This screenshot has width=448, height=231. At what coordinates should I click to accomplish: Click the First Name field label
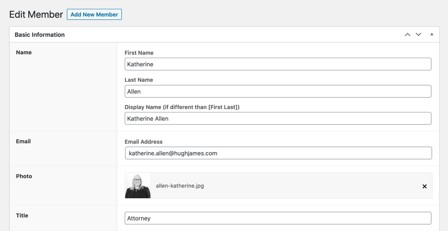tap(139, 53)
